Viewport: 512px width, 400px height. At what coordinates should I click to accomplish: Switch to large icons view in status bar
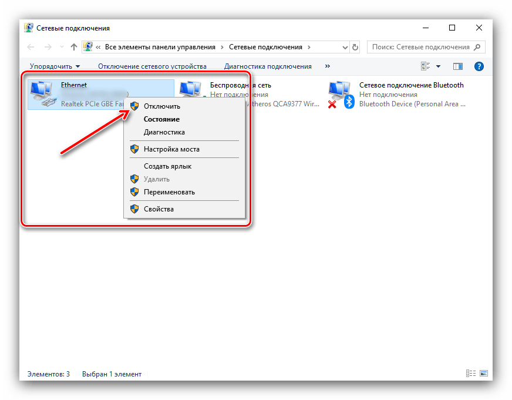coord(484,373)
